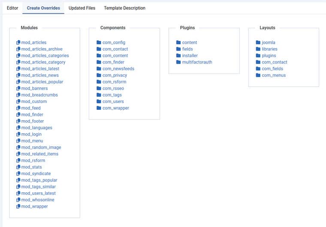Expand the plugins layout folder
This screenshot has height=227, width=326.
point(269,55)
